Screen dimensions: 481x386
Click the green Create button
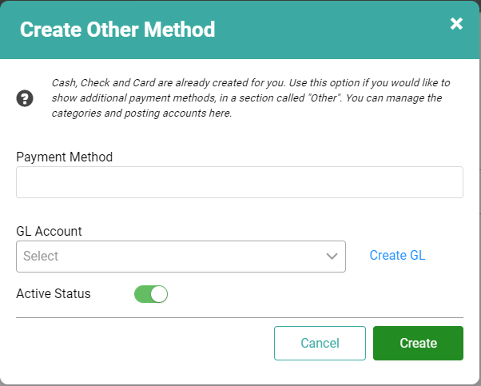tap(418, 343)
